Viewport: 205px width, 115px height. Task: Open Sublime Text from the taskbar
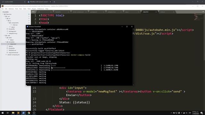coord(18,113)
